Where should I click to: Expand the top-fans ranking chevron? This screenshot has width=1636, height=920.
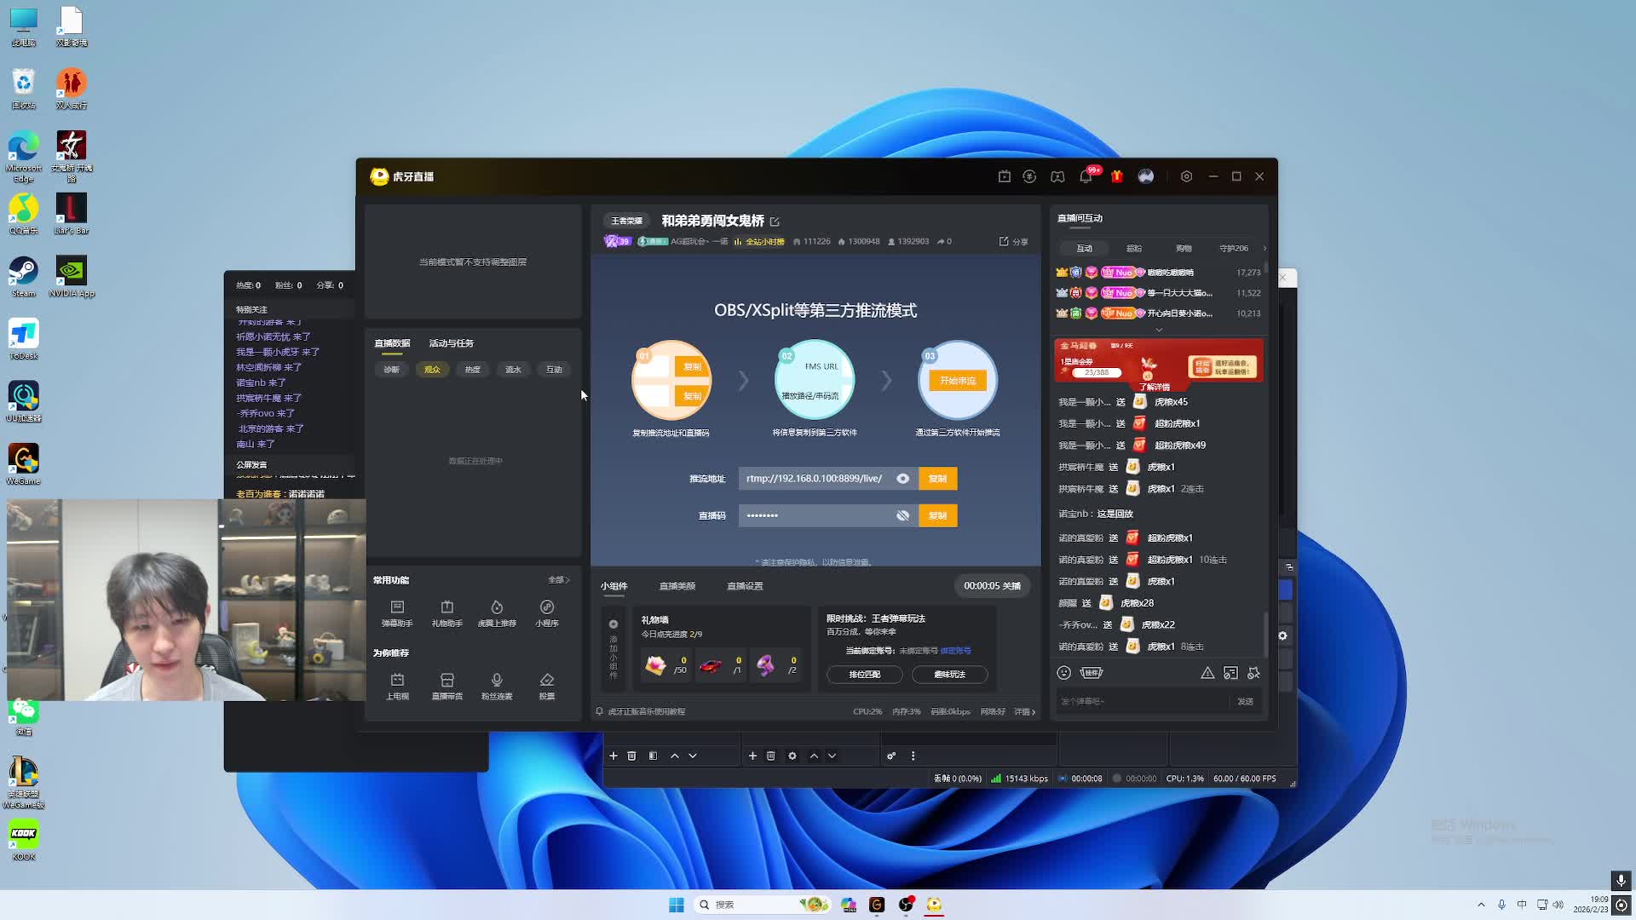point(1159,330)
